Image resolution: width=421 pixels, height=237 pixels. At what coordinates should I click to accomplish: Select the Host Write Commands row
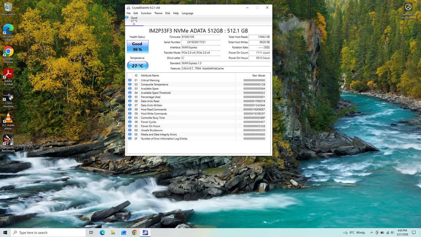[x=197, y=114]
